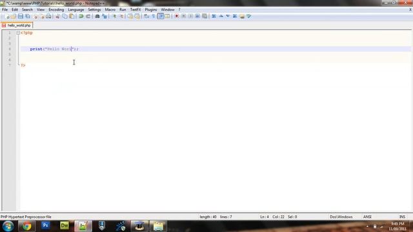Open the Settings menu

click(94, 10)
